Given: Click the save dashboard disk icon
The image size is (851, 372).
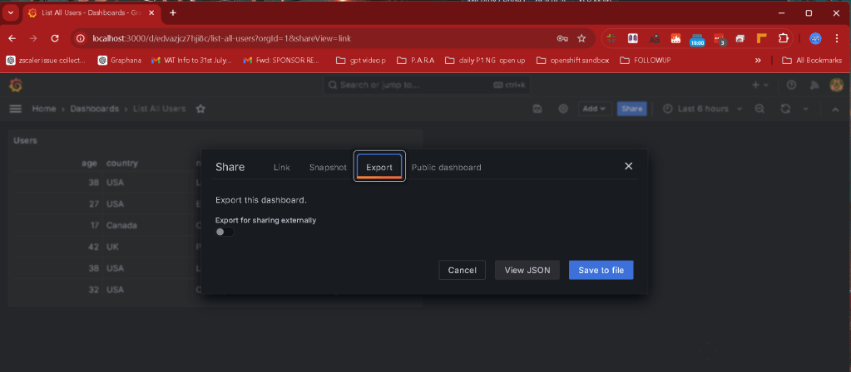Looking at the screenshot, I should (537, 109).
